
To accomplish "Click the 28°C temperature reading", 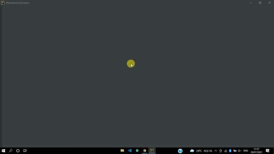I will point(199,151).
